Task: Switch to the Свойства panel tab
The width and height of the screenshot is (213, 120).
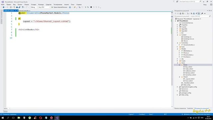Action: [190, 108]
